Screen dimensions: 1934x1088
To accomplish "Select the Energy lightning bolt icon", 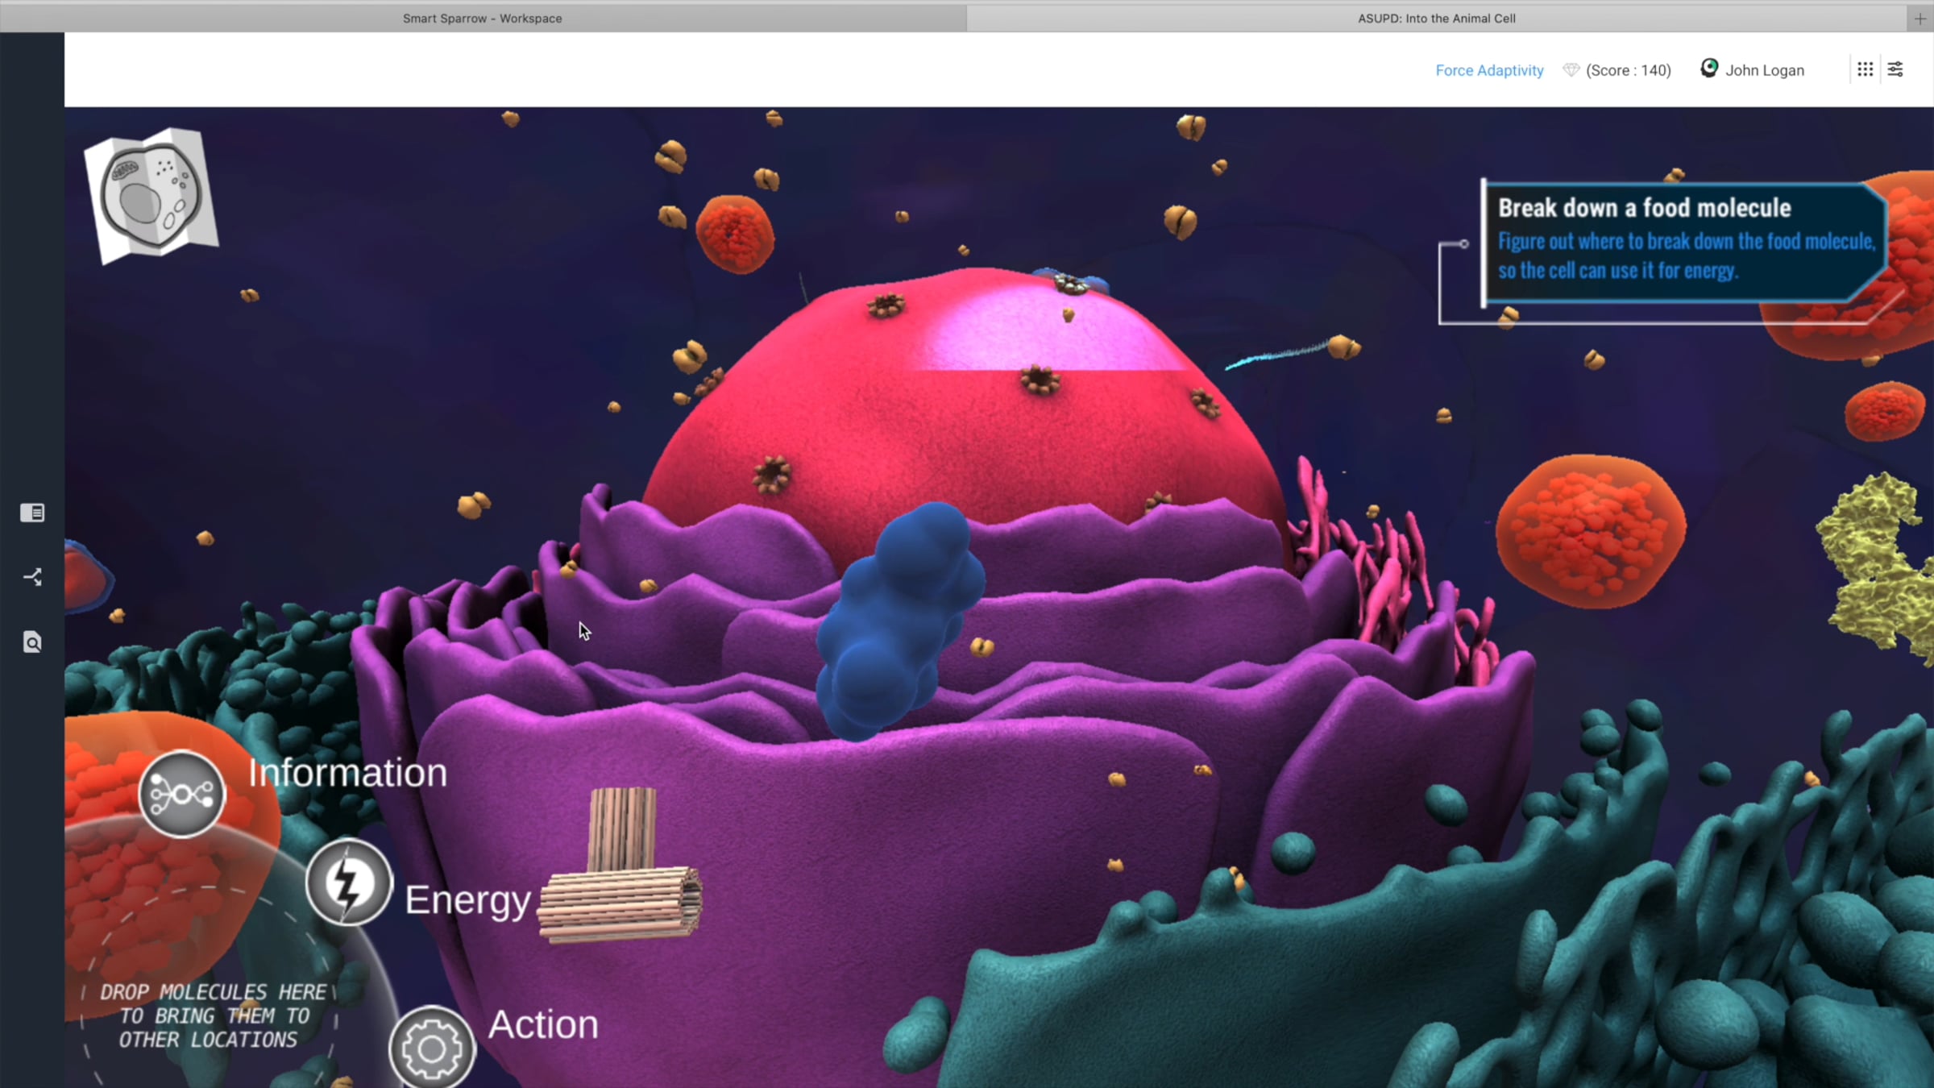I will tap(348, 882).
